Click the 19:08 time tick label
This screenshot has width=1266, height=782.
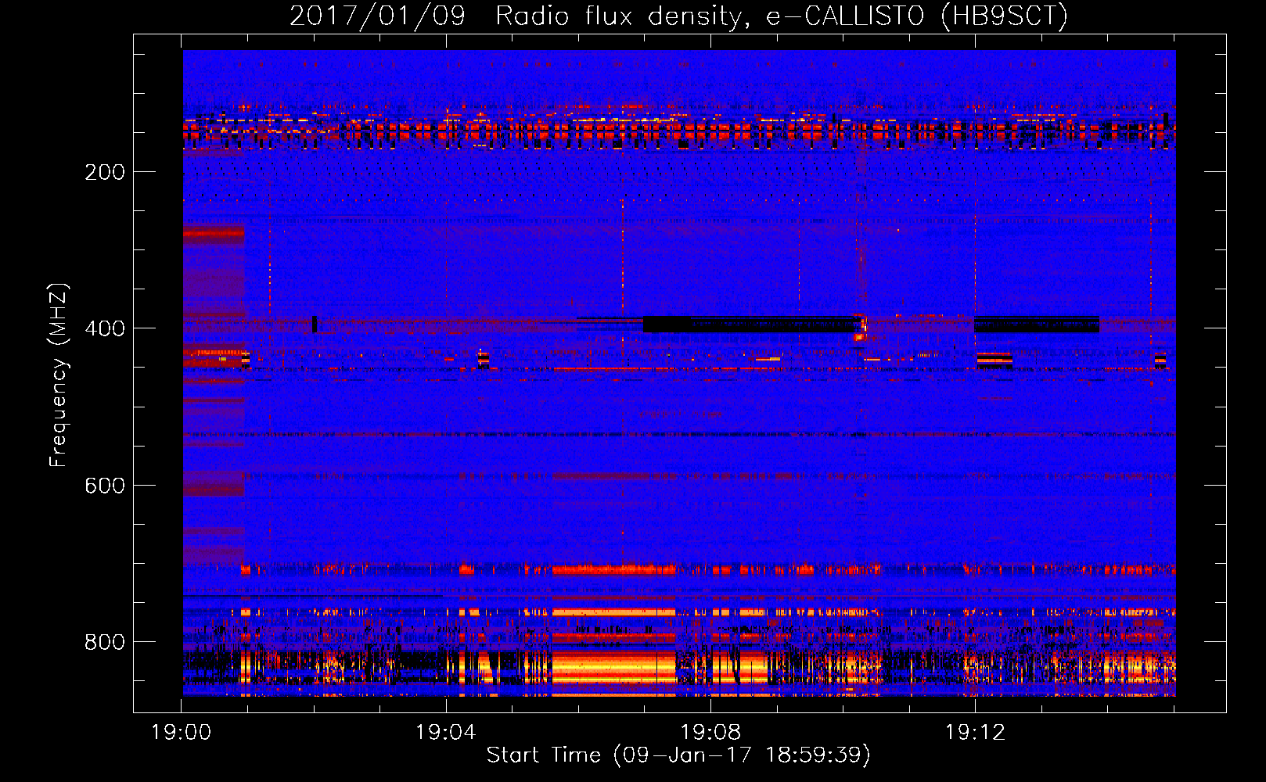click(x=710, y=733)
